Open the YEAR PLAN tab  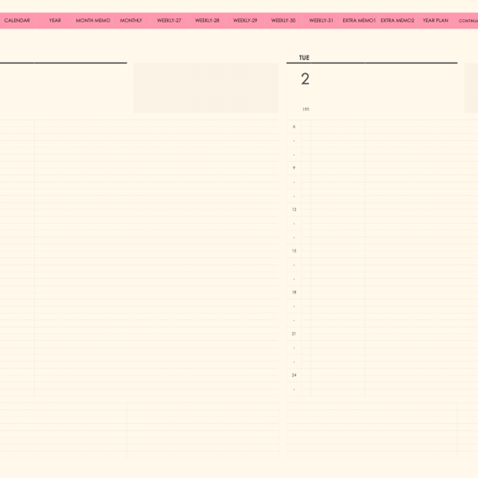pyautogui.click(x=435, y=20)
